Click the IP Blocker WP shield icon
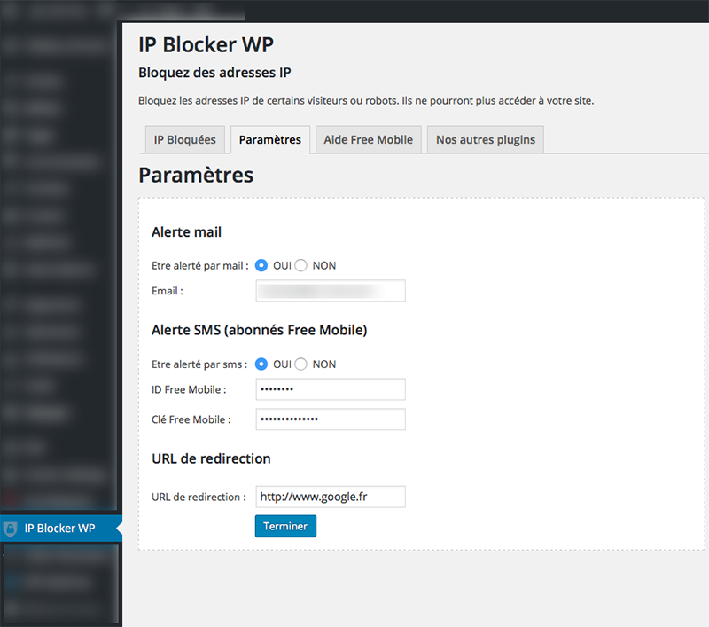The width and height of the screenshot is (709, 627). tap(11, 529)
